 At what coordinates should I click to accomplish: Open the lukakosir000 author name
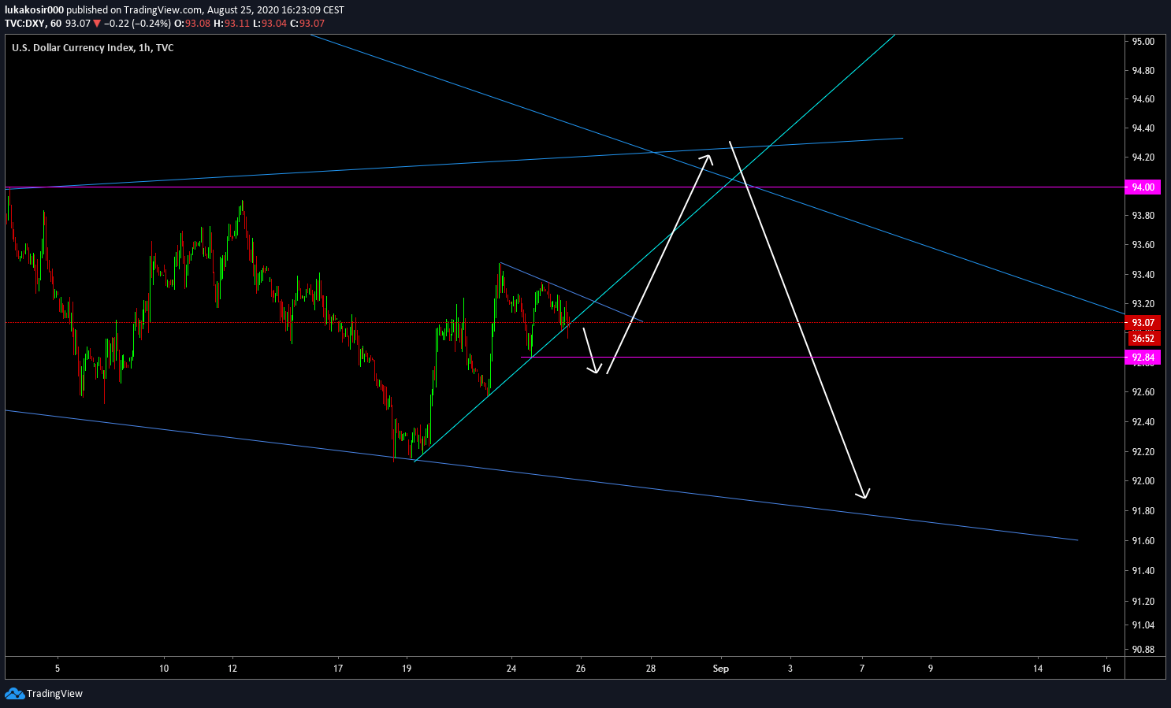pyautogui.click(x=34, y=10)
